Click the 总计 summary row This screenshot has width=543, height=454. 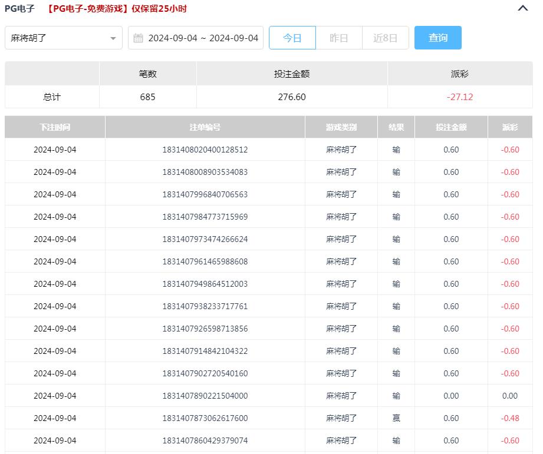(x=52, y=97)
